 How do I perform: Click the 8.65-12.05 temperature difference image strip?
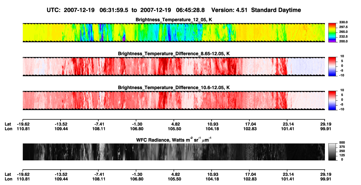(x=174, y=66)
